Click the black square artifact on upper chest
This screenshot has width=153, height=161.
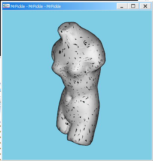point(60,52)
